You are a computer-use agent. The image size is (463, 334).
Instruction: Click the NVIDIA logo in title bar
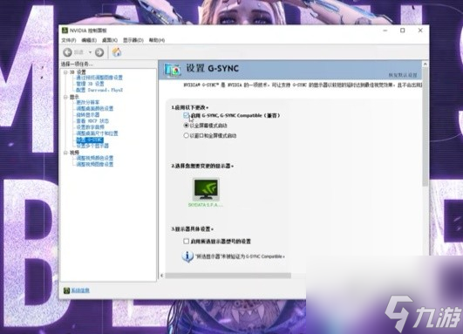click(65, 31)
